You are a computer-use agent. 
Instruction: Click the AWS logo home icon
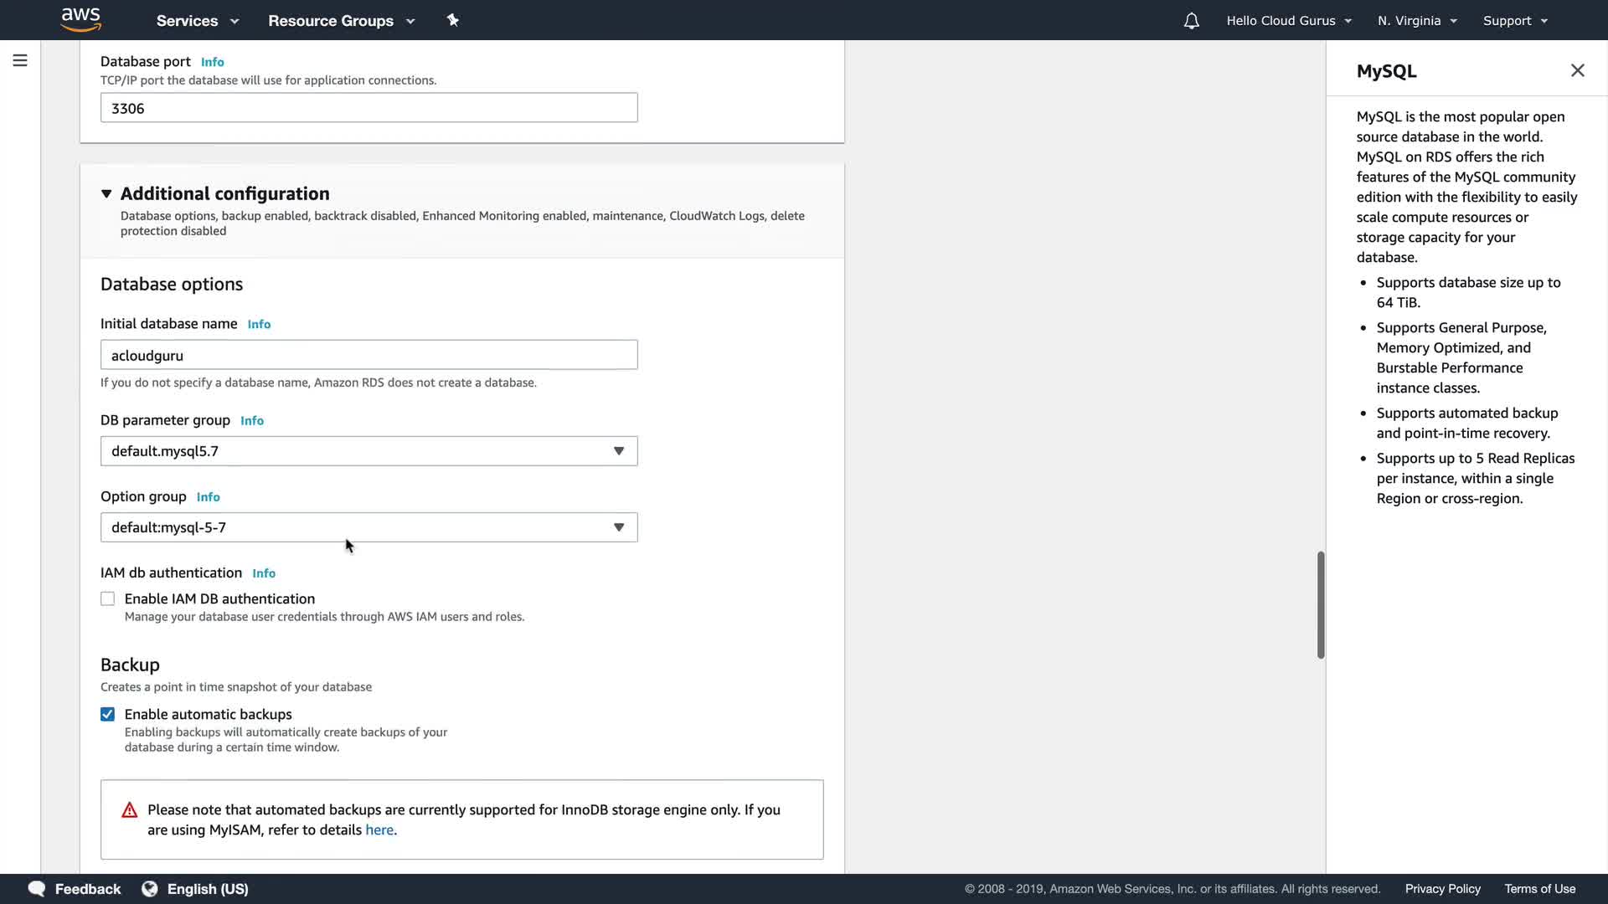[x=81, y=19]
